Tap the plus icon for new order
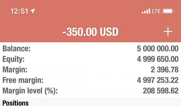Viewport: 181px width, 106px height. (168, 32)
